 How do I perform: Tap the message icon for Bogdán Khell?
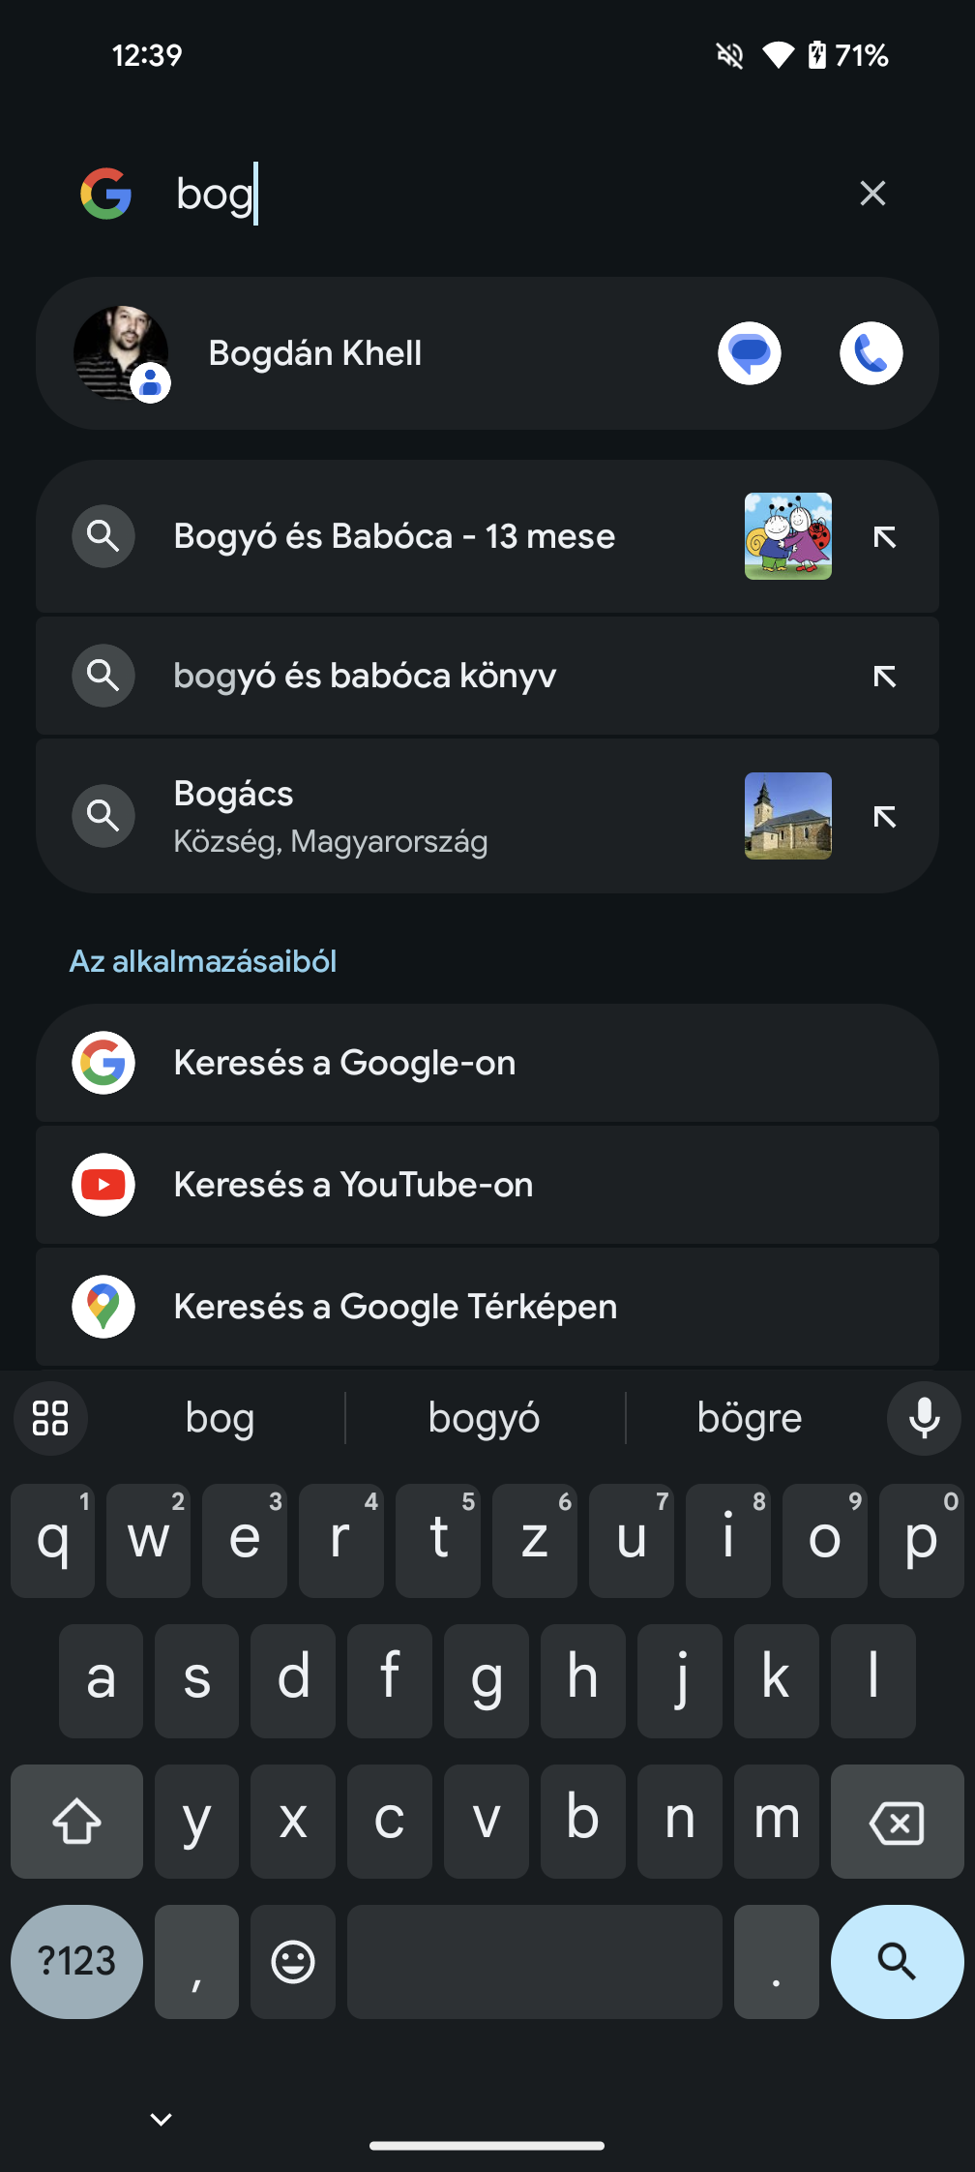pyautogui.click(x=750, y=353)
